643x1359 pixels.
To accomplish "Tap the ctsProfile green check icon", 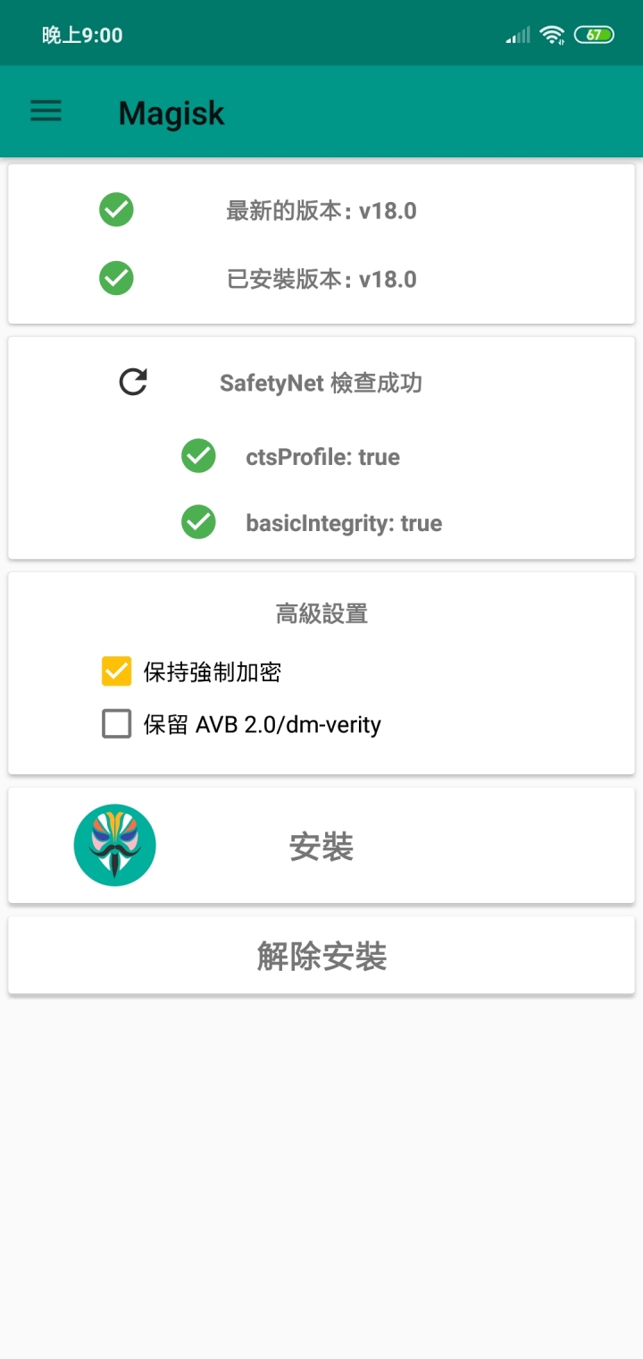I will (x=198, y=456).
